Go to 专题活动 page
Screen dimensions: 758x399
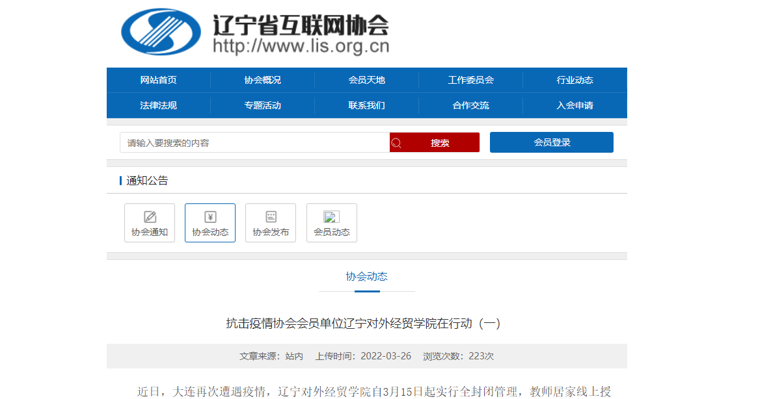point(262,105)
